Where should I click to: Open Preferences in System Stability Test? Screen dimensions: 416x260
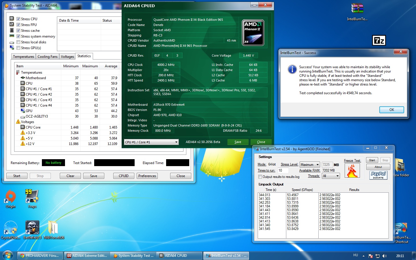tap(147, 176)
